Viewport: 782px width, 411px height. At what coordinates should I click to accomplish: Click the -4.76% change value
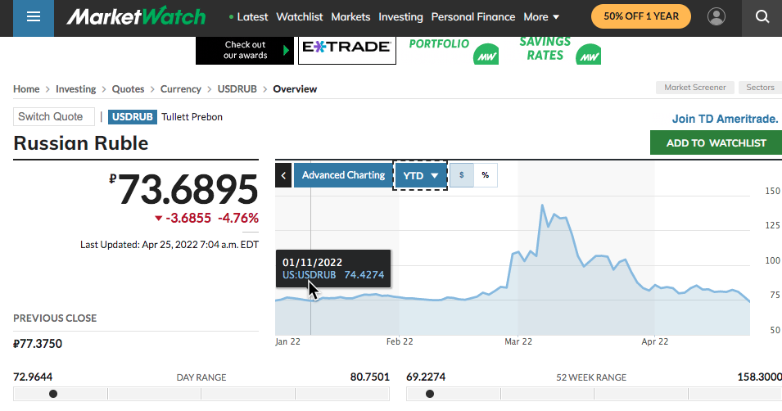238,218
